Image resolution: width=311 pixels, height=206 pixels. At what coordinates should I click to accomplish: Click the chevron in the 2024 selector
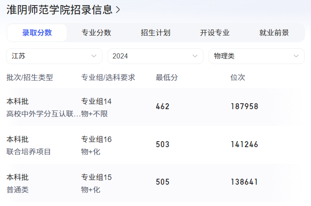click(x=195, y=56)
